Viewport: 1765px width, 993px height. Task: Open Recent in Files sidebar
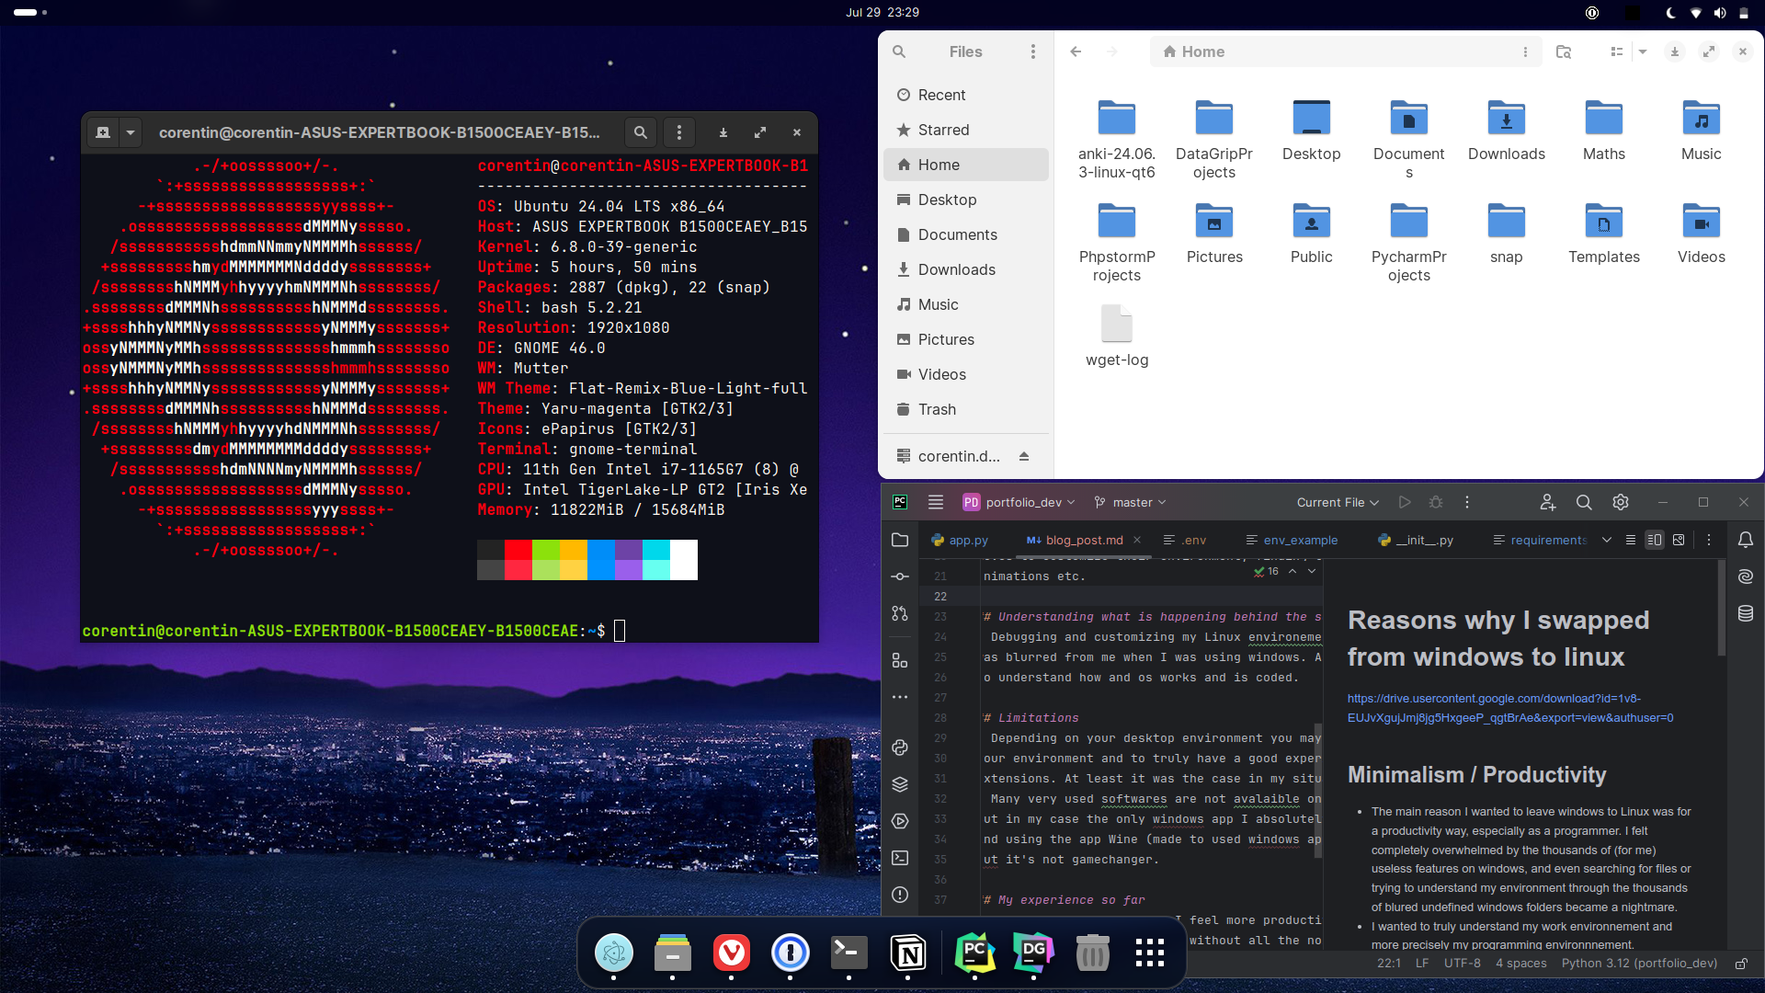966,95
